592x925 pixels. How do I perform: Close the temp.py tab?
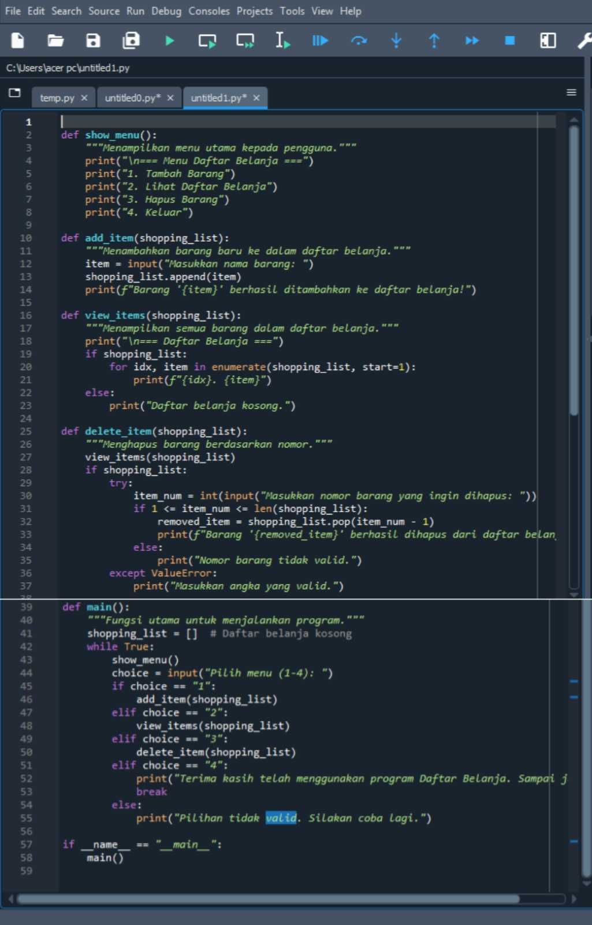click(84, 98)
